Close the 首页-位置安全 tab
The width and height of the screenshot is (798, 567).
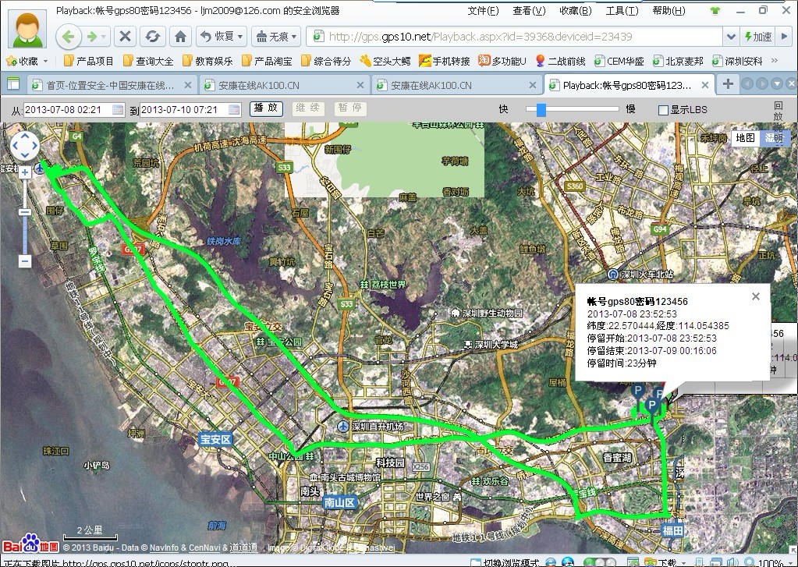point(187,85)
